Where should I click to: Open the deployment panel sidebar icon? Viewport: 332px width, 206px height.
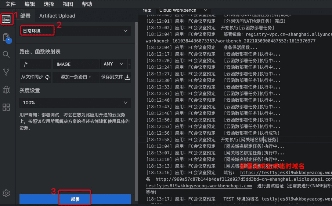click(x=6, y=19)
